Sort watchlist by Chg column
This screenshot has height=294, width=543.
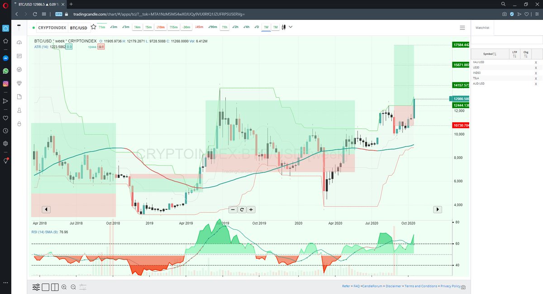pyautogui.click(x=526, y=54)
